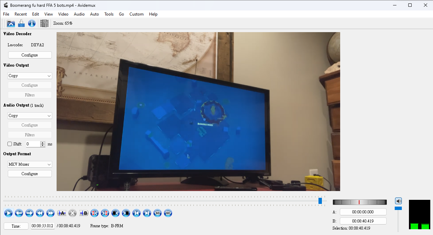Open the Audio Output codec dropdown
This screenshot has width=433, height=235.
coord(30,116)
